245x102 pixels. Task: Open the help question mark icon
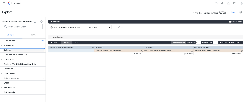tap(235, 3)
